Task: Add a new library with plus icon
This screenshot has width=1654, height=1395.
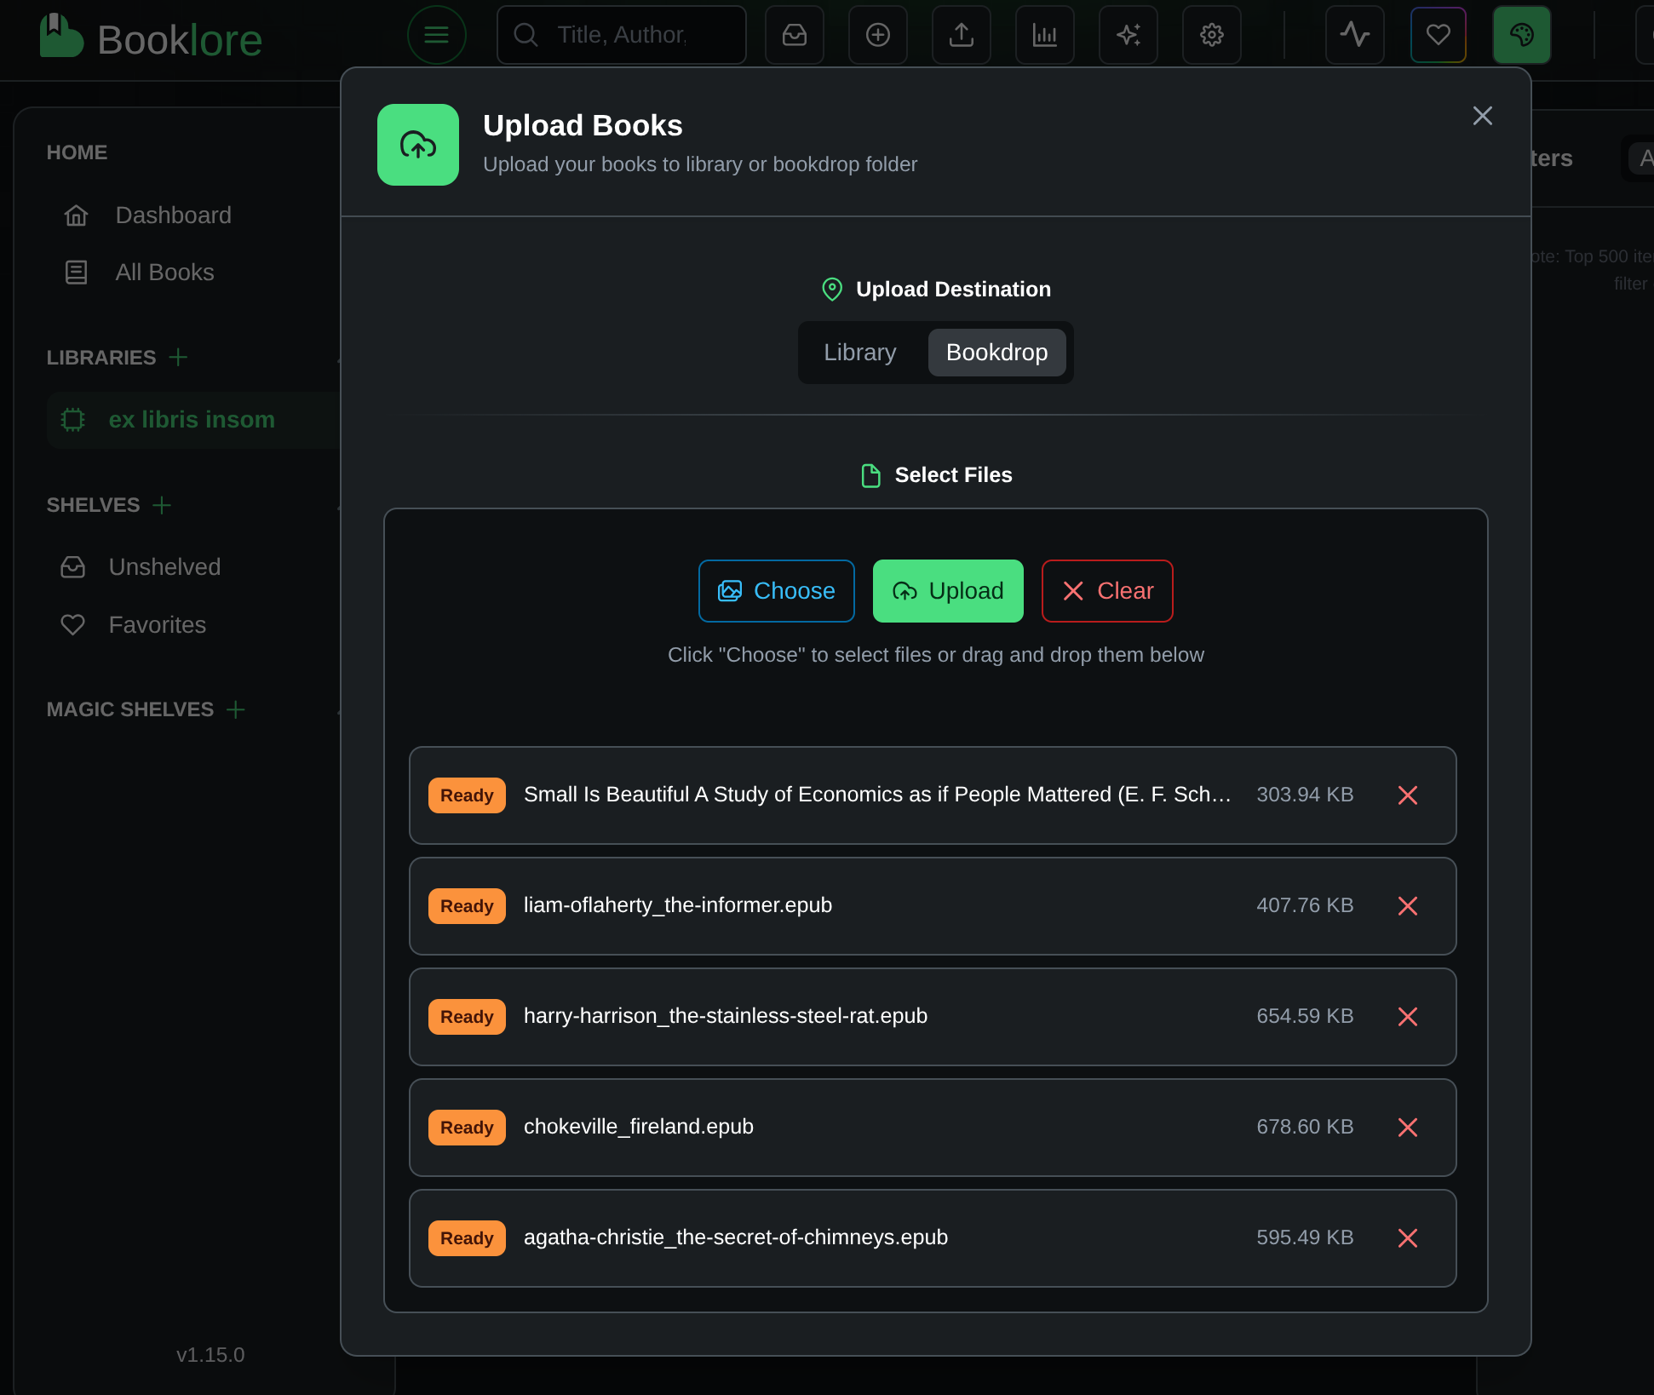Action: (178, 358)
